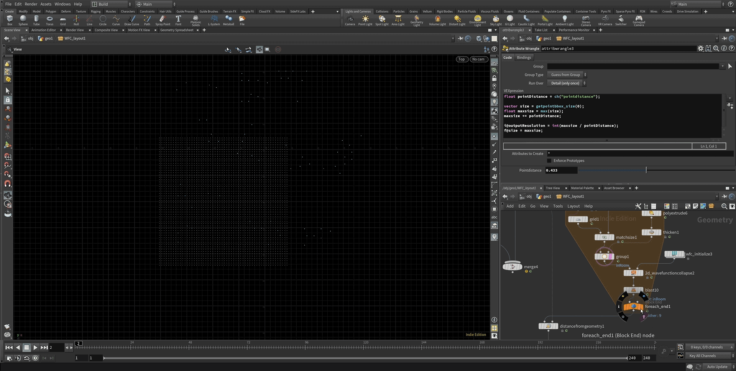Open the Top viewport view menu
Image resolution: width=736 pixels, height=371 pixels.
pyautogui.click(x=462, y=59)
